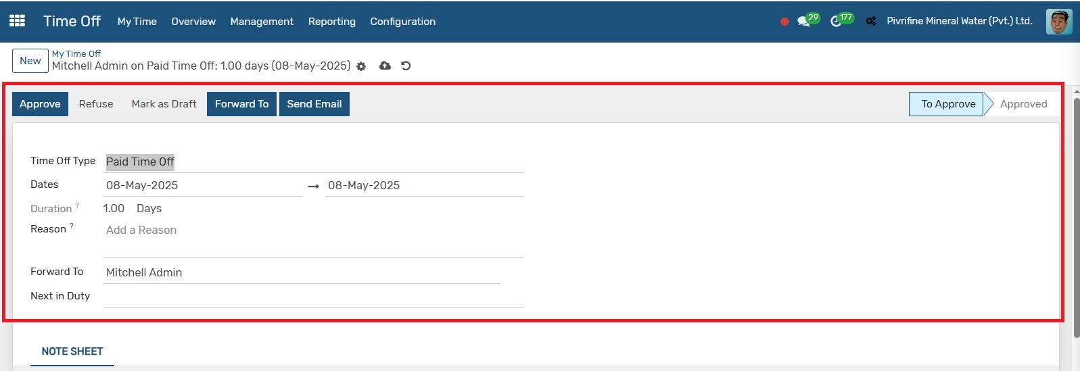Open the Overview menu
1080x371 pixels.
193,22
